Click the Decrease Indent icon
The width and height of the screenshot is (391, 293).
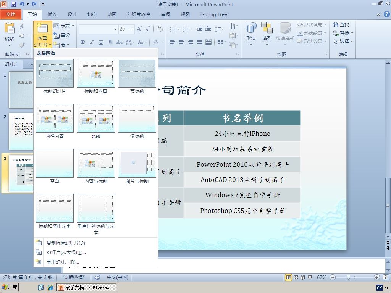(199, 29)
